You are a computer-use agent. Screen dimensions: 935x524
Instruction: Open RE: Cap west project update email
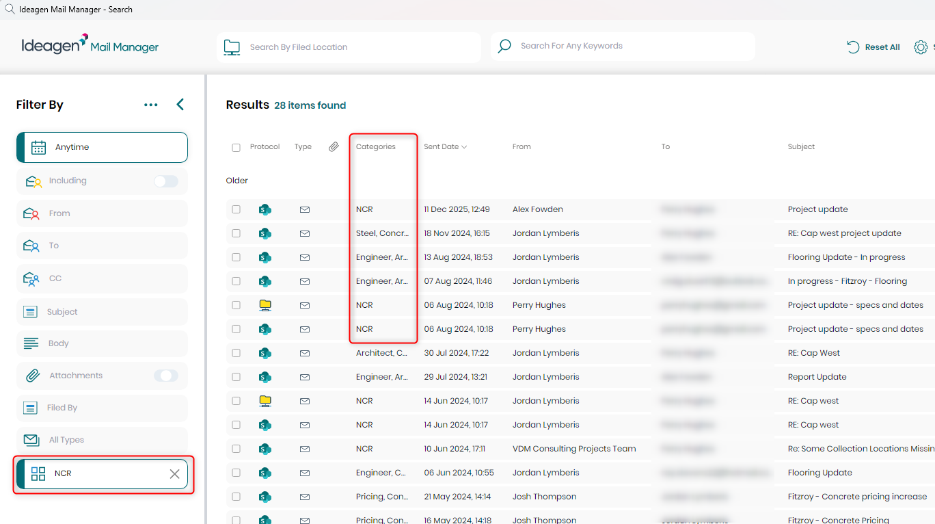pyautogui.click(x=844, y=233)
